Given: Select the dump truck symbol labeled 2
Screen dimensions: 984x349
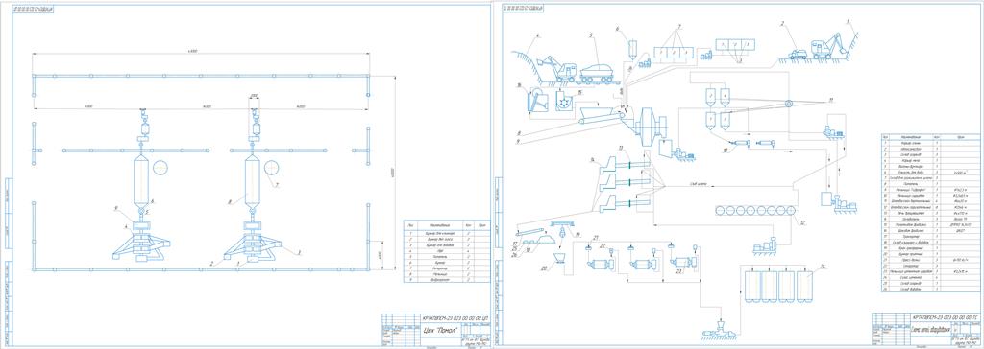Looking at the screenshot, I should click(798, 55).
